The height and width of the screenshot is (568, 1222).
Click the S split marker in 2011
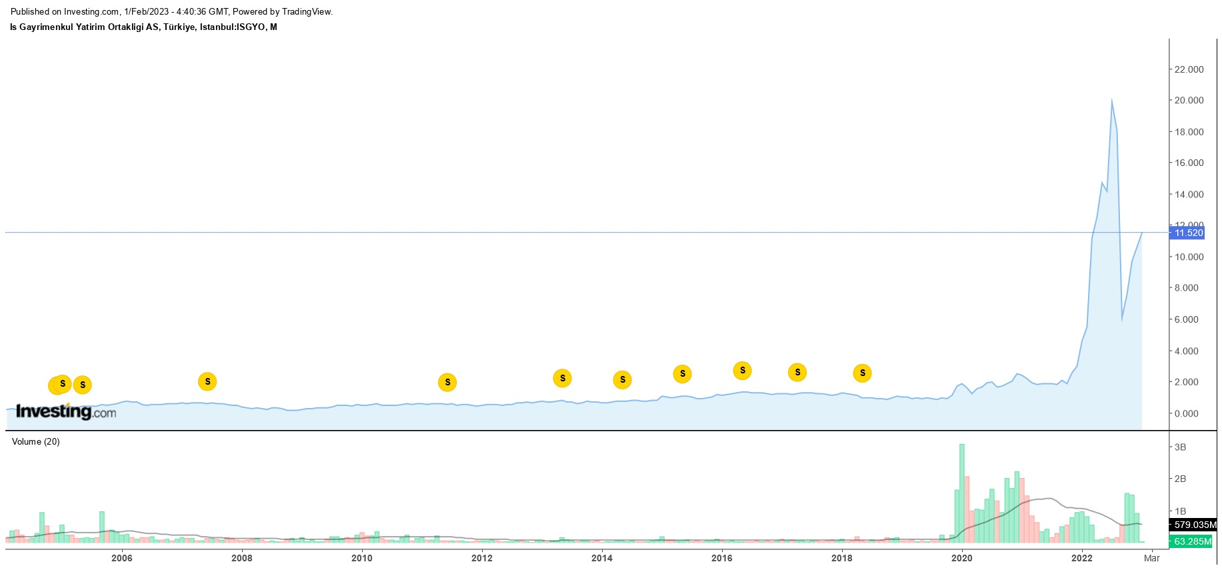click(447, 382)
